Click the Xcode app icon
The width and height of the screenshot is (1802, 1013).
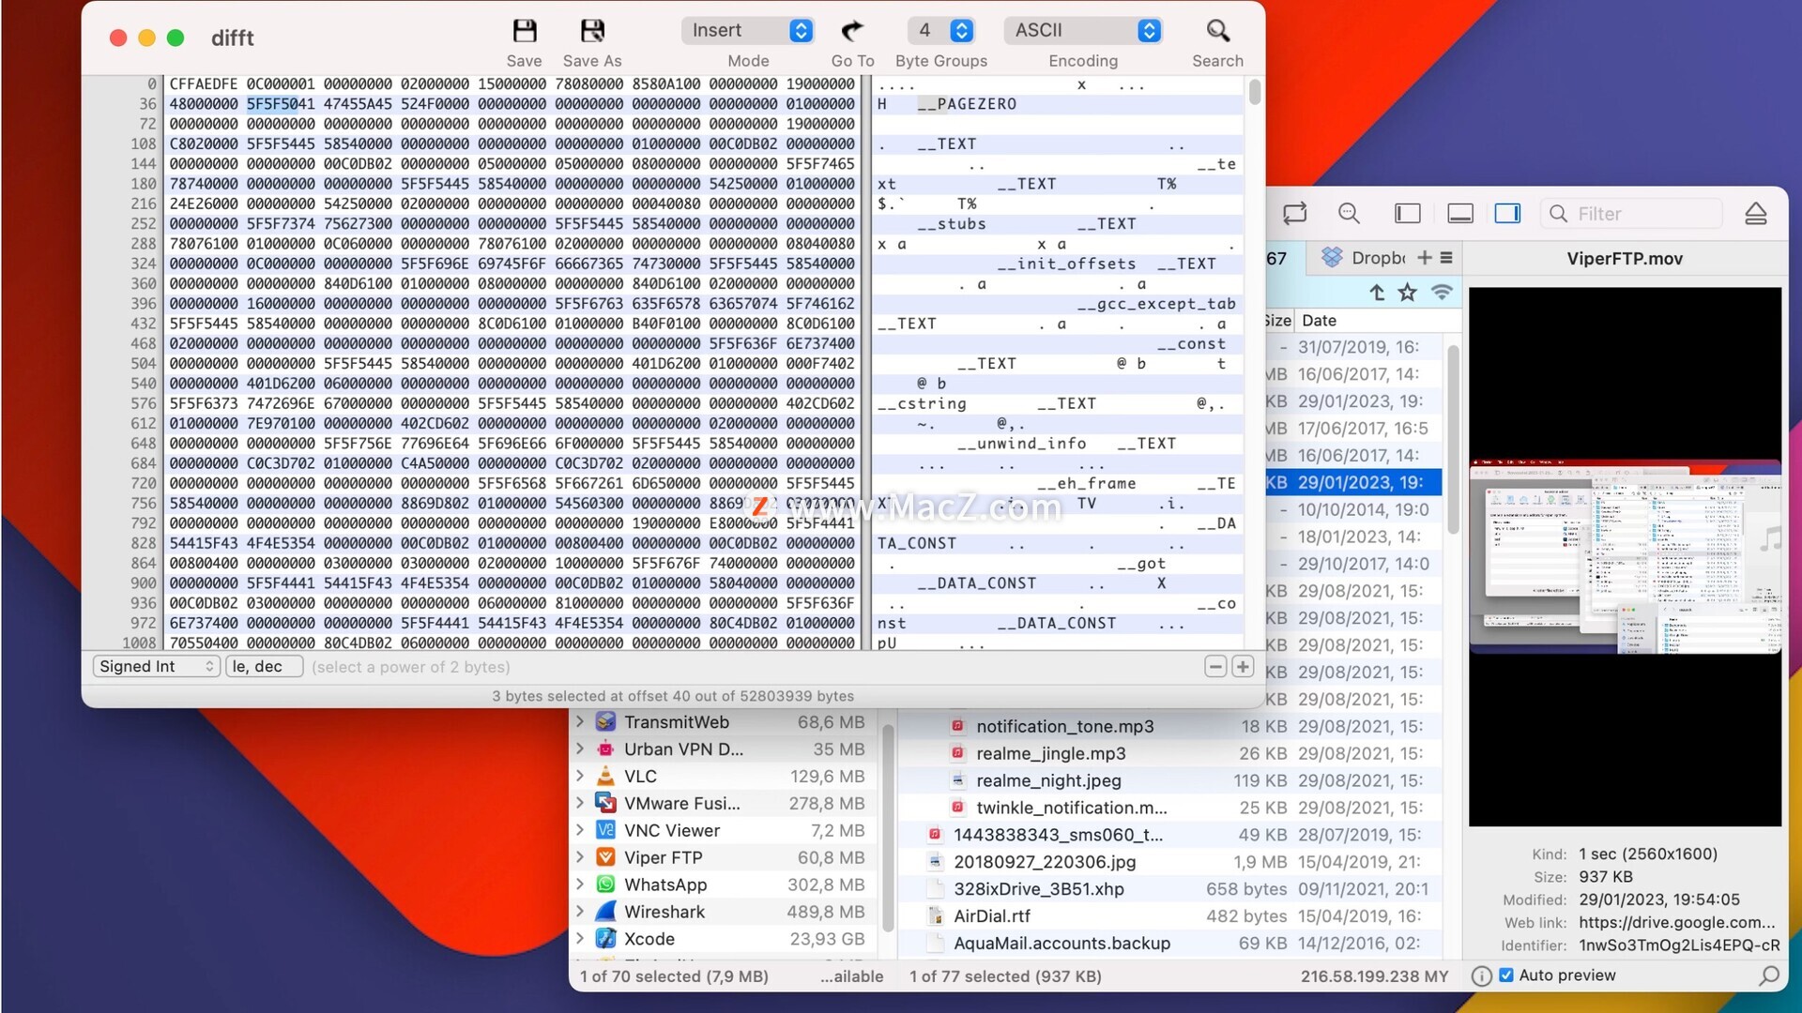point(605,939)
